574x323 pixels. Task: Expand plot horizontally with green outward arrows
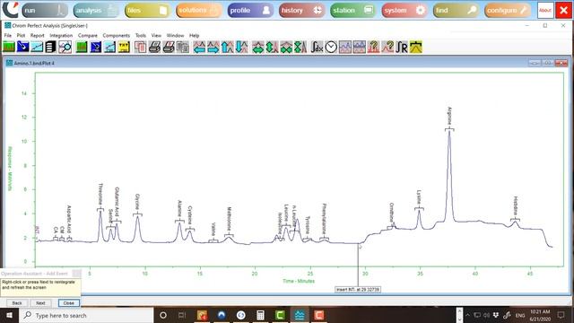[258, 48]
